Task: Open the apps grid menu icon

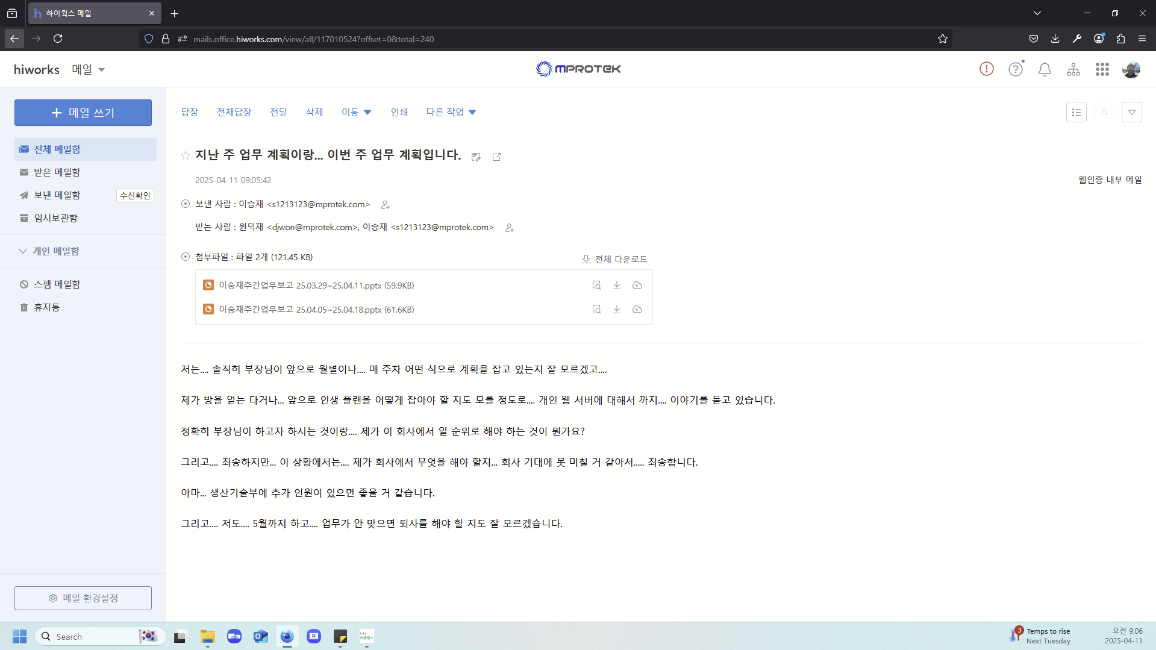Action: click(x=1102, y=69)
